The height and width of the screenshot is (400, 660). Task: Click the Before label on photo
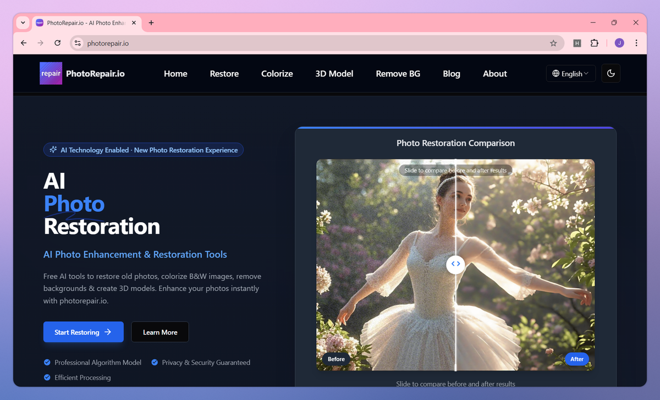point(336,359)
